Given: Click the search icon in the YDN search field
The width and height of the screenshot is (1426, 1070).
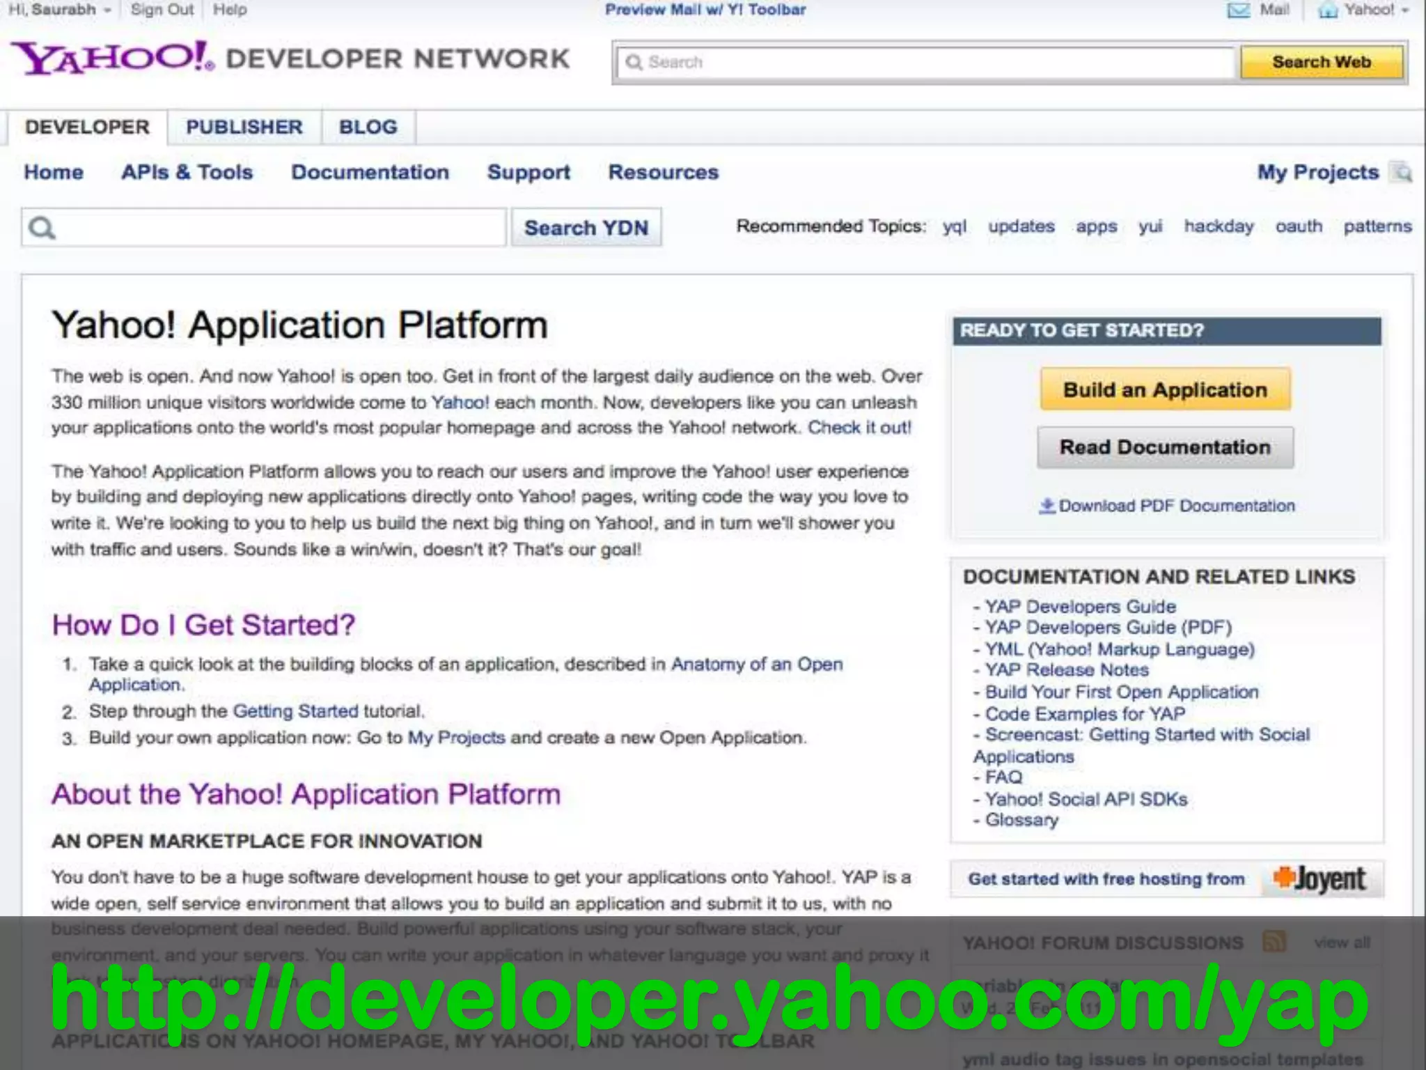Looking at the screenshot, I should (42, 228).
